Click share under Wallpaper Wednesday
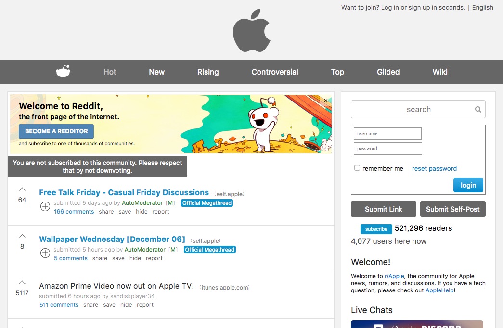503x328 pixels. tap(100, 258)
